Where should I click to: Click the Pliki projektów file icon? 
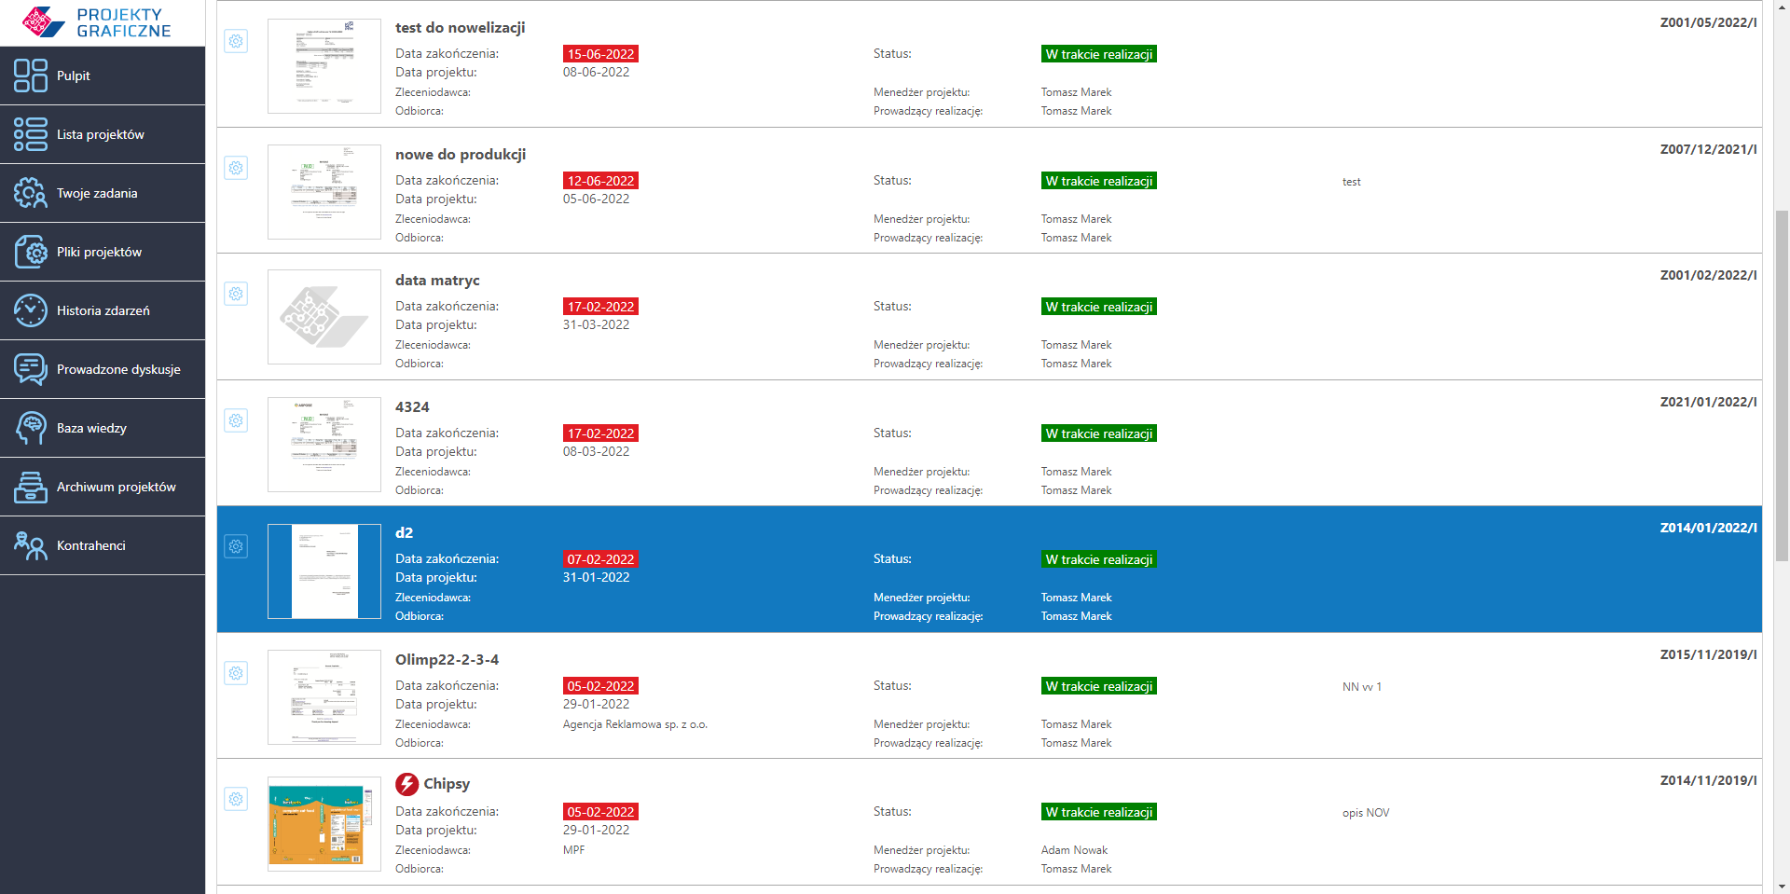click(x=30, y=252)
